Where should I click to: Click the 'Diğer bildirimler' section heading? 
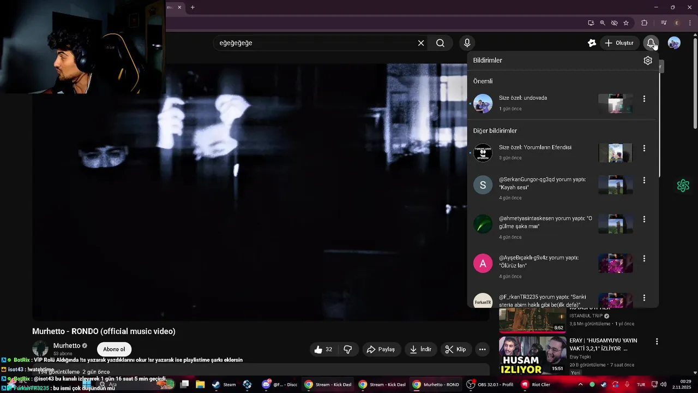tap(495, 131)
